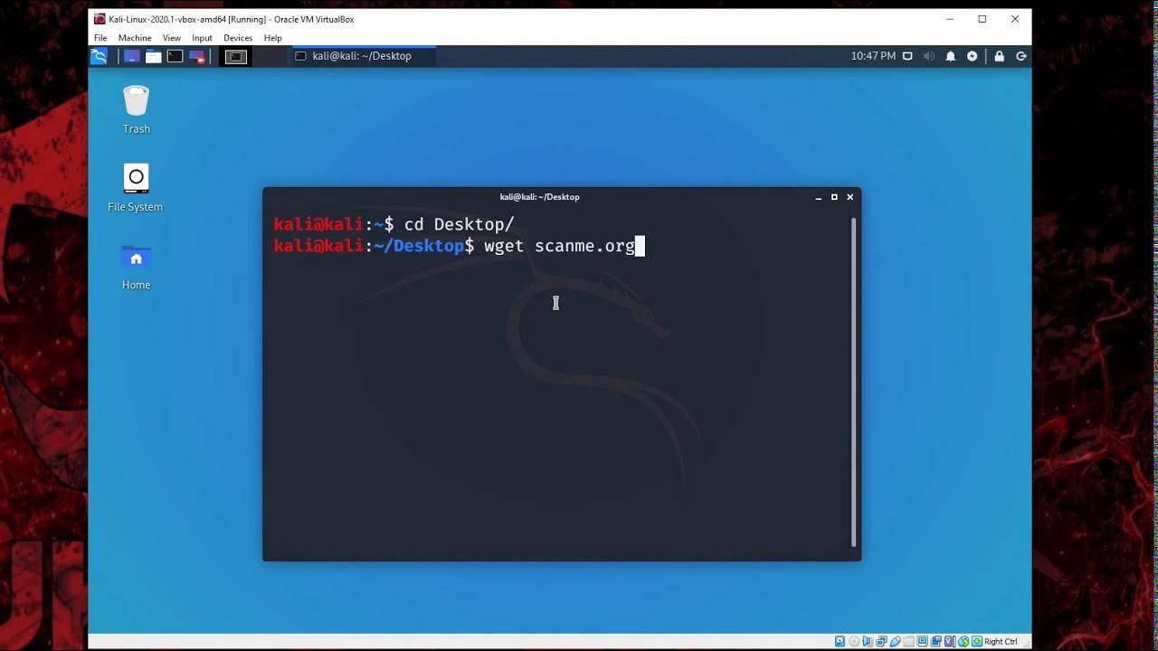Click the Right Ctrl host key label
The height and width of the screenshot is (651, 1158).
1001,642
